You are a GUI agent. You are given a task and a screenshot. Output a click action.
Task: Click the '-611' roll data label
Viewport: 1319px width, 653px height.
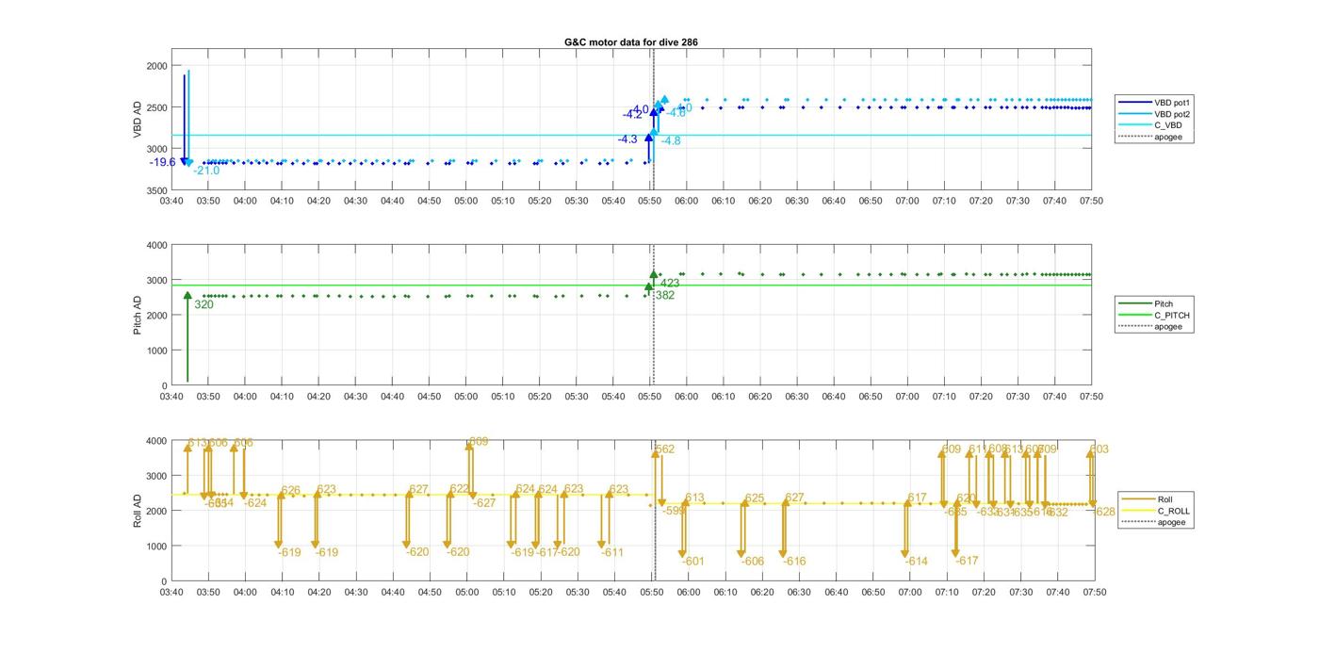coord(612,552)
